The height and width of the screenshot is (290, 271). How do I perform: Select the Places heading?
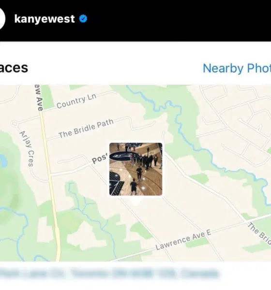(x=14, y=68)
